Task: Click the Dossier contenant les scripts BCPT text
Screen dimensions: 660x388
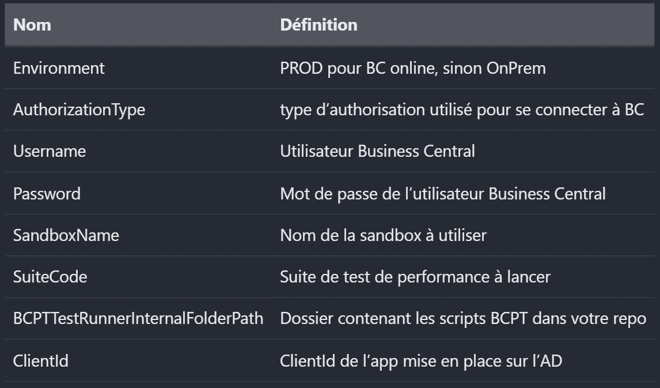Action: pyautogui.click(x=463, y=318)
